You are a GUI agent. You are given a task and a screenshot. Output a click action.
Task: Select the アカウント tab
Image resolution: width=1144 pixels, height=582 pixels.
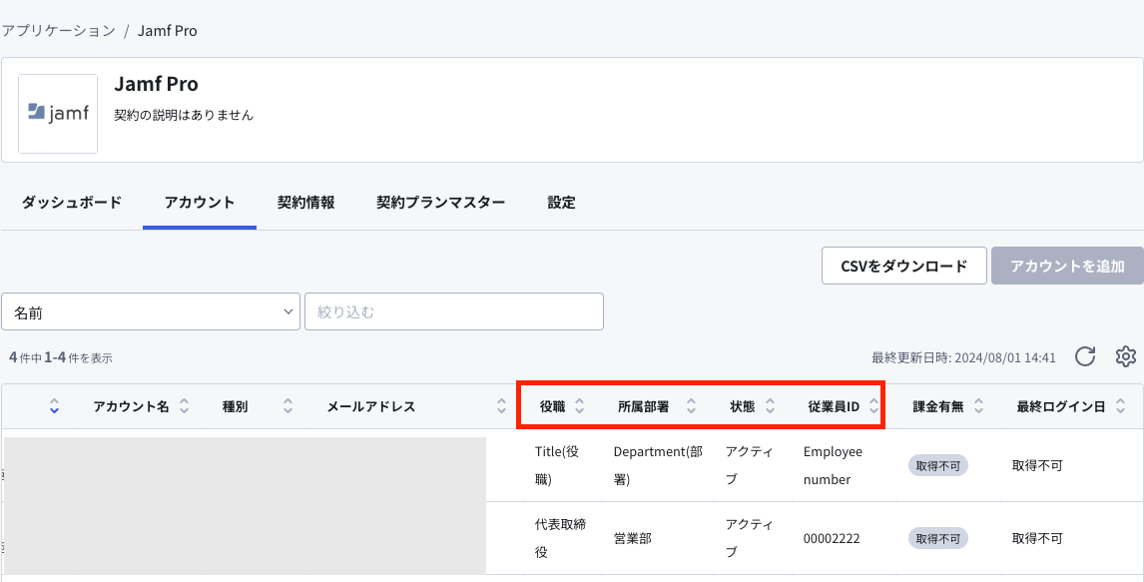[200, 203]
